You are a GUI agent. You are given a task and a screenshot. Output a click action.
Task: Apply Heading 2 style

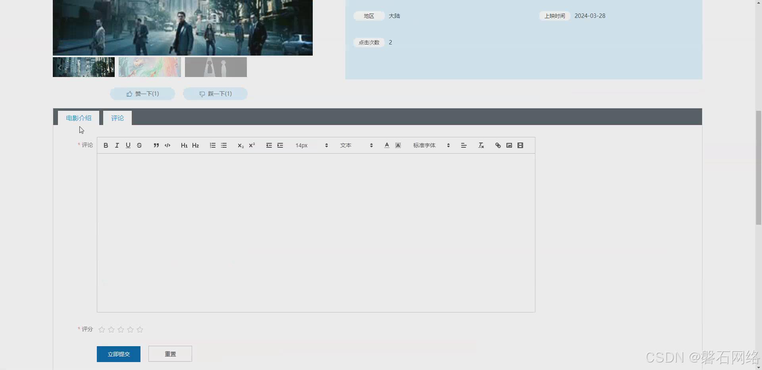click(x=195, y=145)
